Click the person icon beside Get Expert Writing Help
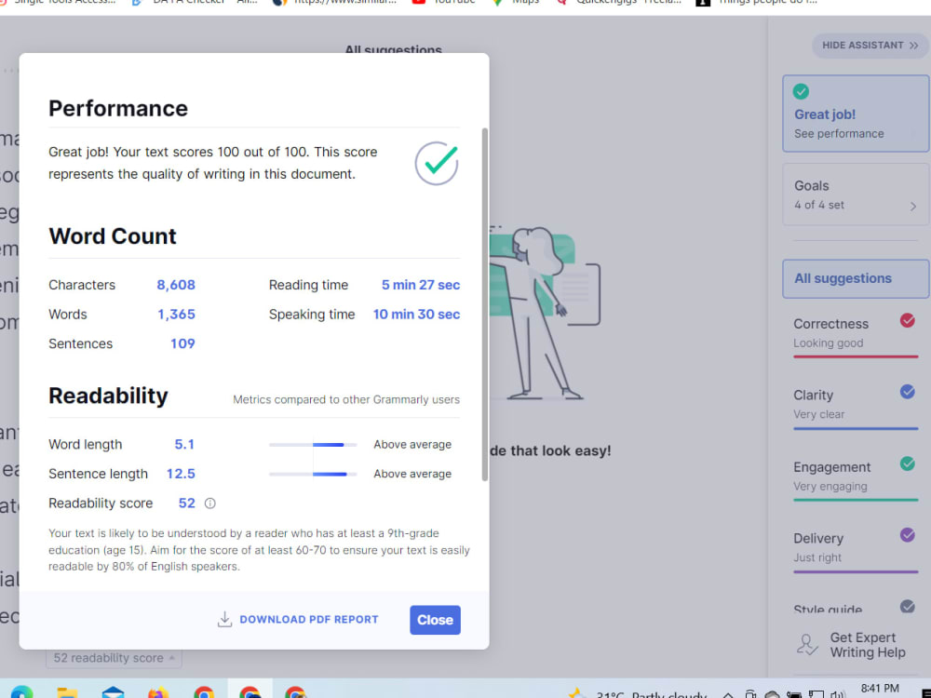Viewport: 931px width, 698px height. 807,645
